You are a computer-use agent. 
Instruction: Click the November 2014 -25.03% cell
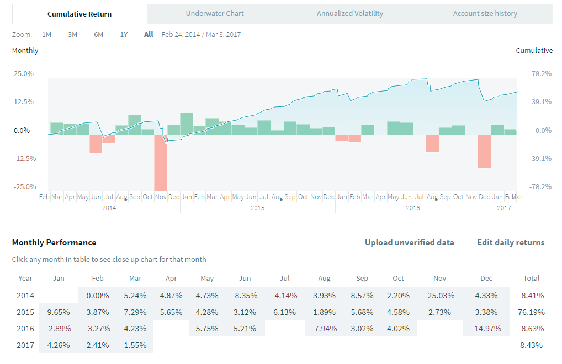tap(439, 295)
